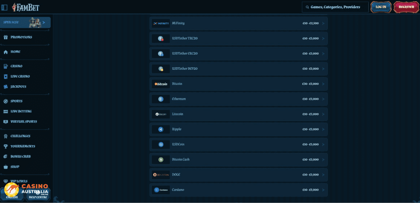420x203 pixels.
Task: Click the Promotions gift icon
Action: pos(5,37)
